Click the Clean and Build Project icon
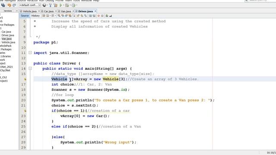276x155 pixels. (x=56, y=5)
